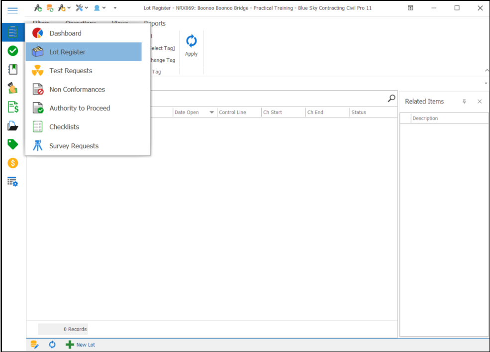490x352 pixels.
Task: Open the green checkmark sidebar module
Action: 13,51
